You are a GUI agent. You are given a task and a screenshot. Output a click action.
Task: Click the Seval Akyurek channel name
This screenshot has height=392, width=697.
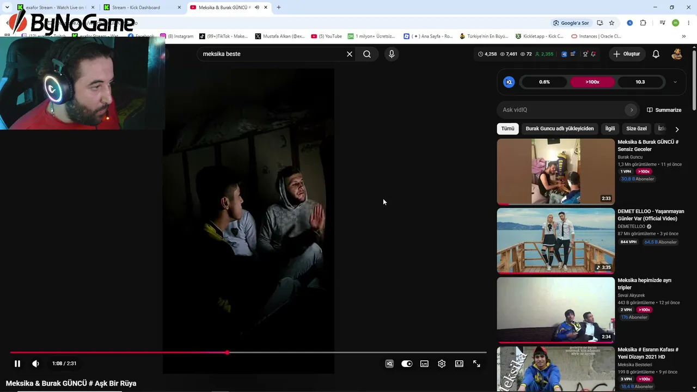click(631, 296)
